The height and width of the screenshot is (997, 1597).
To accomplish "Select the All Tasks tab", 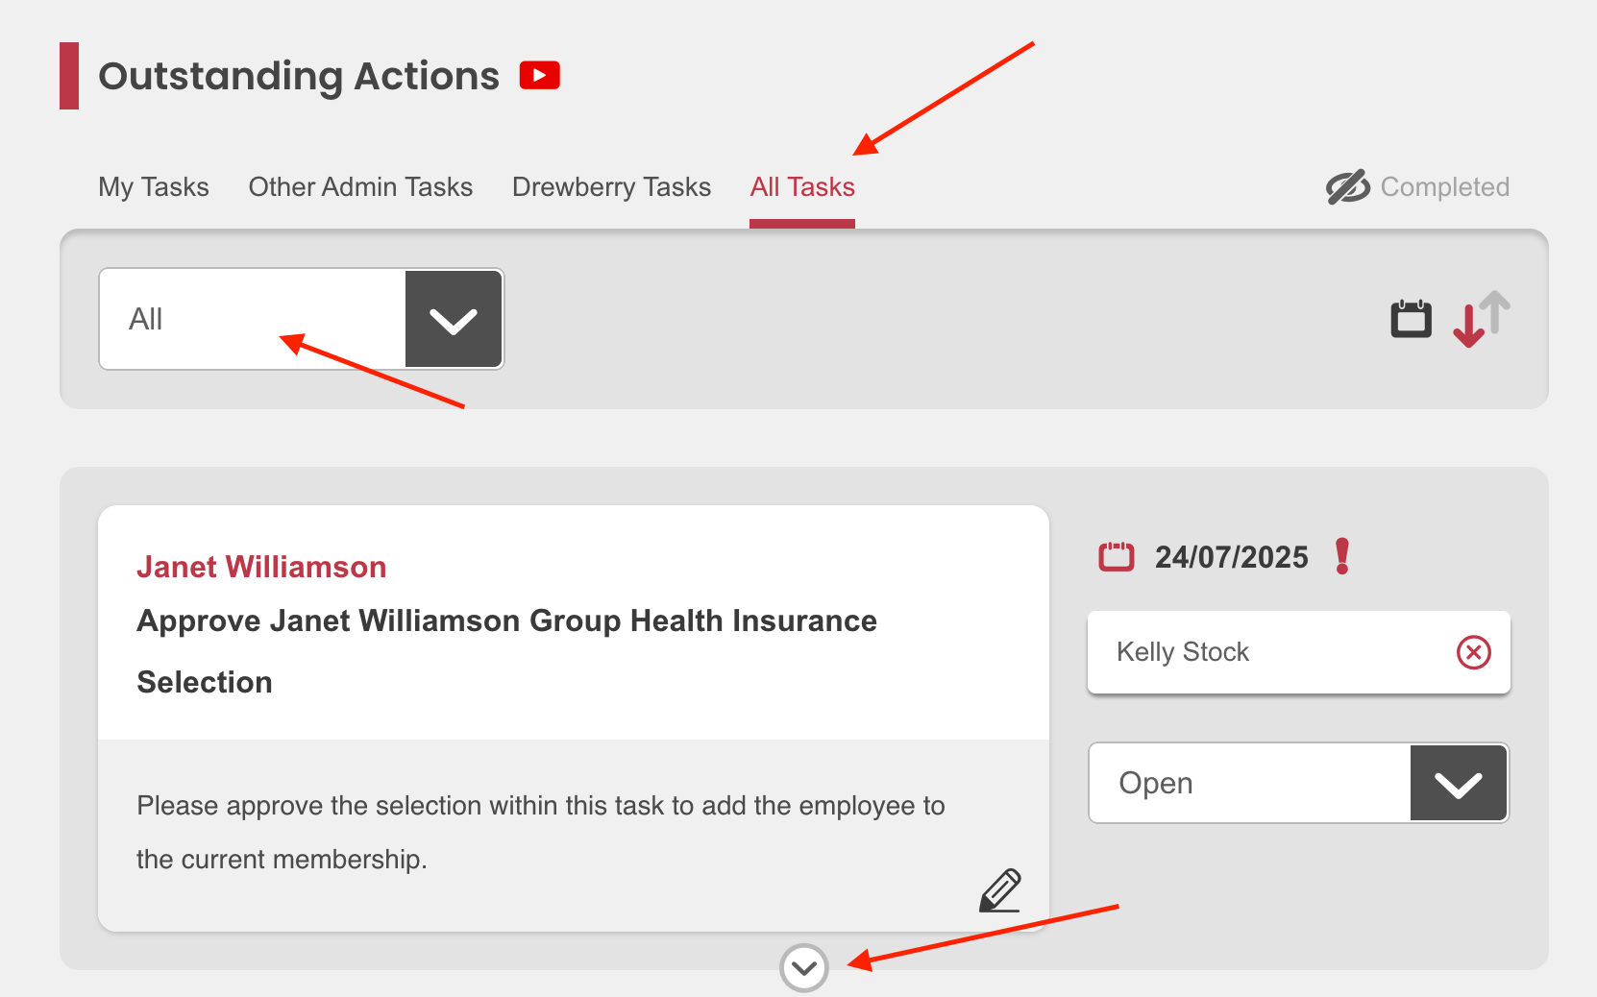I will click(802, 187).
